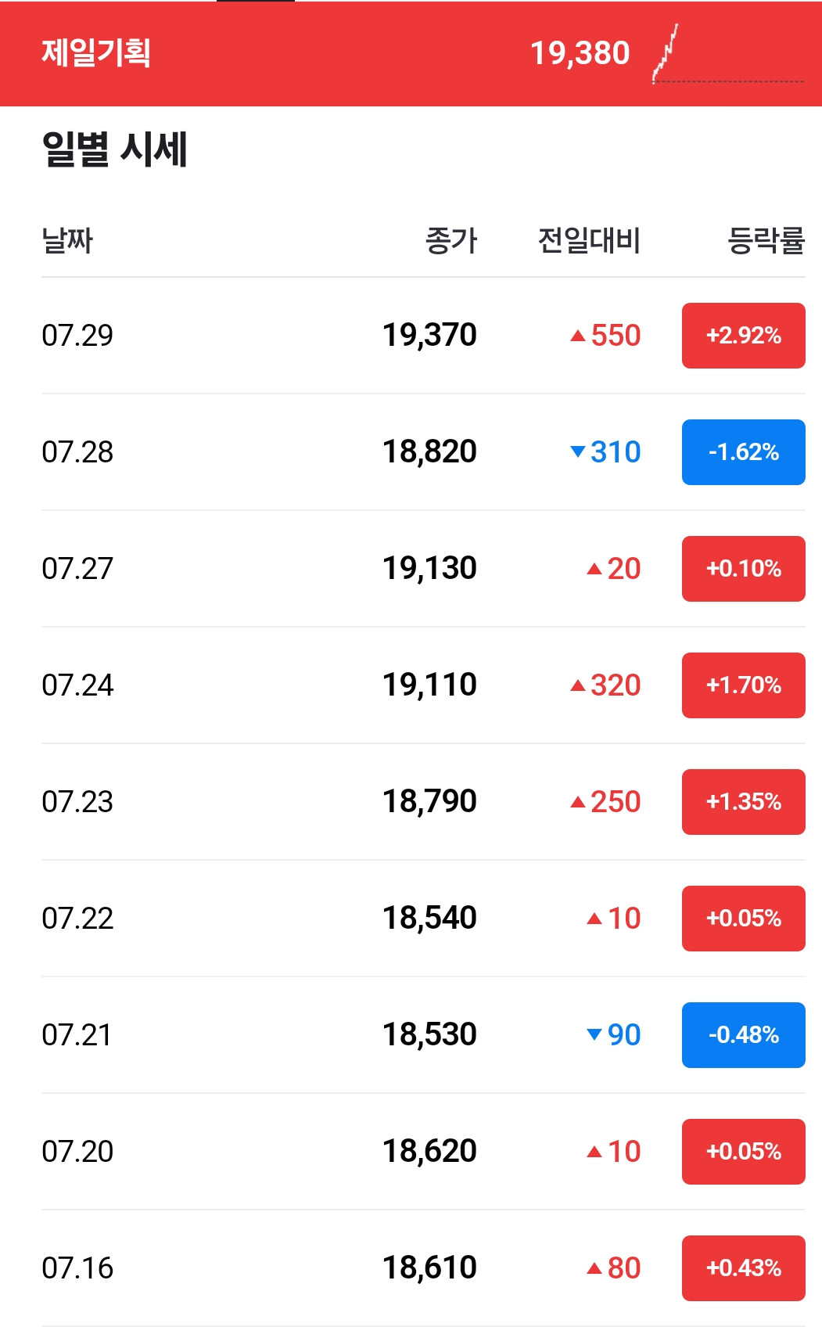Tap the +0.10% badge for 07.27
The height and width of the screenshot is (1327, 822).
[x=744, y=569]
